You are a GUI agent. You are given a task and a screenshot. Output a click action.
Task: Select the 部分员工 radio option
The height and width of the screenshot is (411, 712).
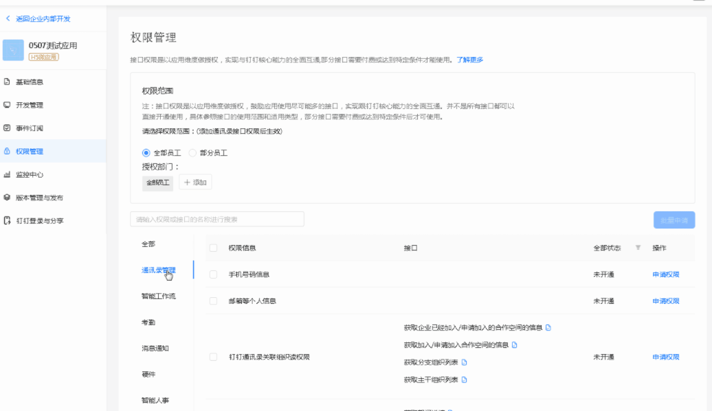click(x=192, y=153)
